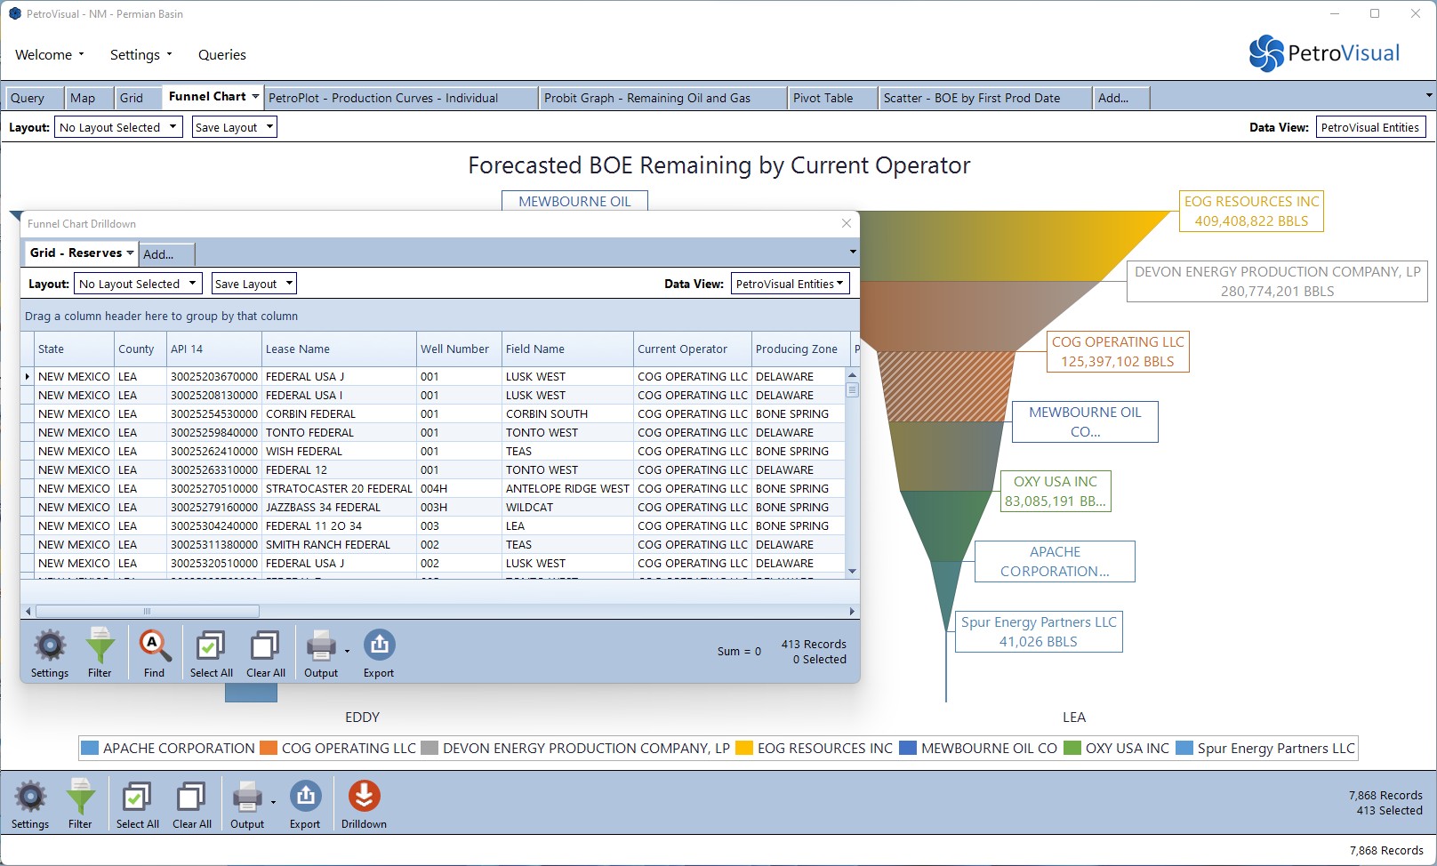Expand the Settings menu
The image size is (1437, 866).
coord(140,55)
